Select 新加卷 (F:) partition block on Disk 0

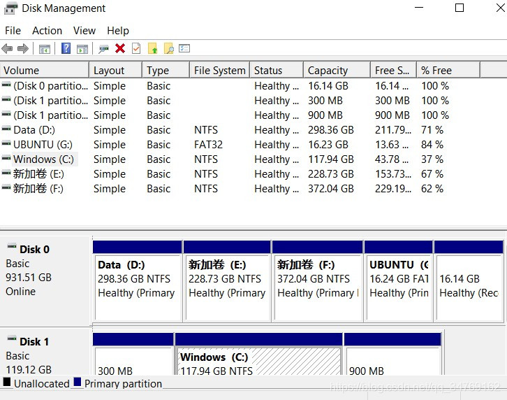318,287
